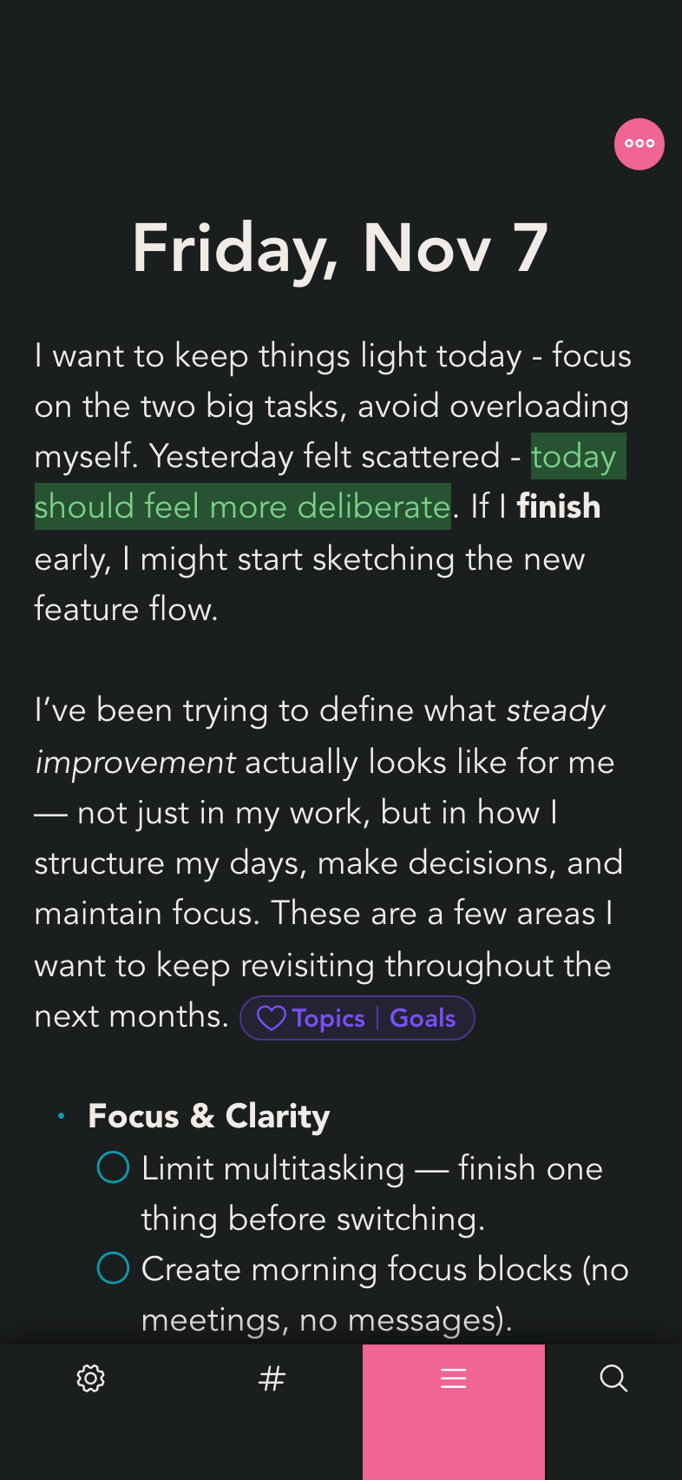Screen dimensions: 682x1480
Task: Open the pink more options button
Action: (639, 144)
